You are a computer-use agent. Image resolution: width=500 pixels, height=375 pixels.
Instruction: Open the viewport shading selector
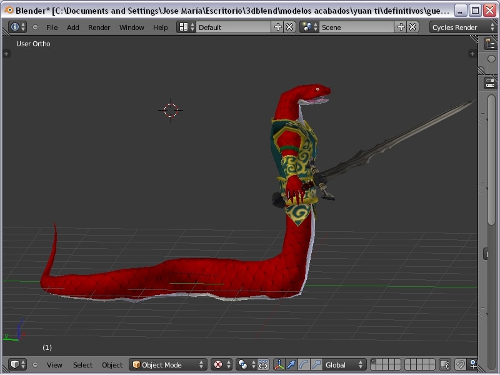click(221, 364)
